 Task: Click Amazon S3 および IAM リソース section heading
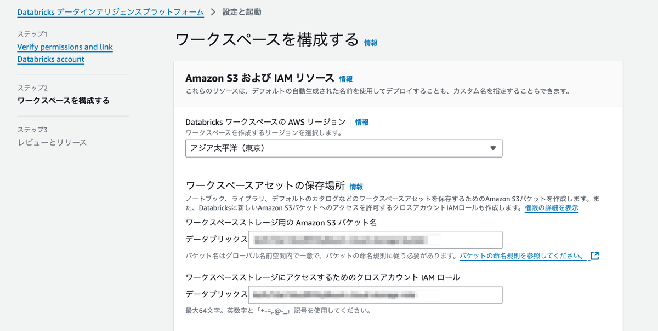click(259, 78)
